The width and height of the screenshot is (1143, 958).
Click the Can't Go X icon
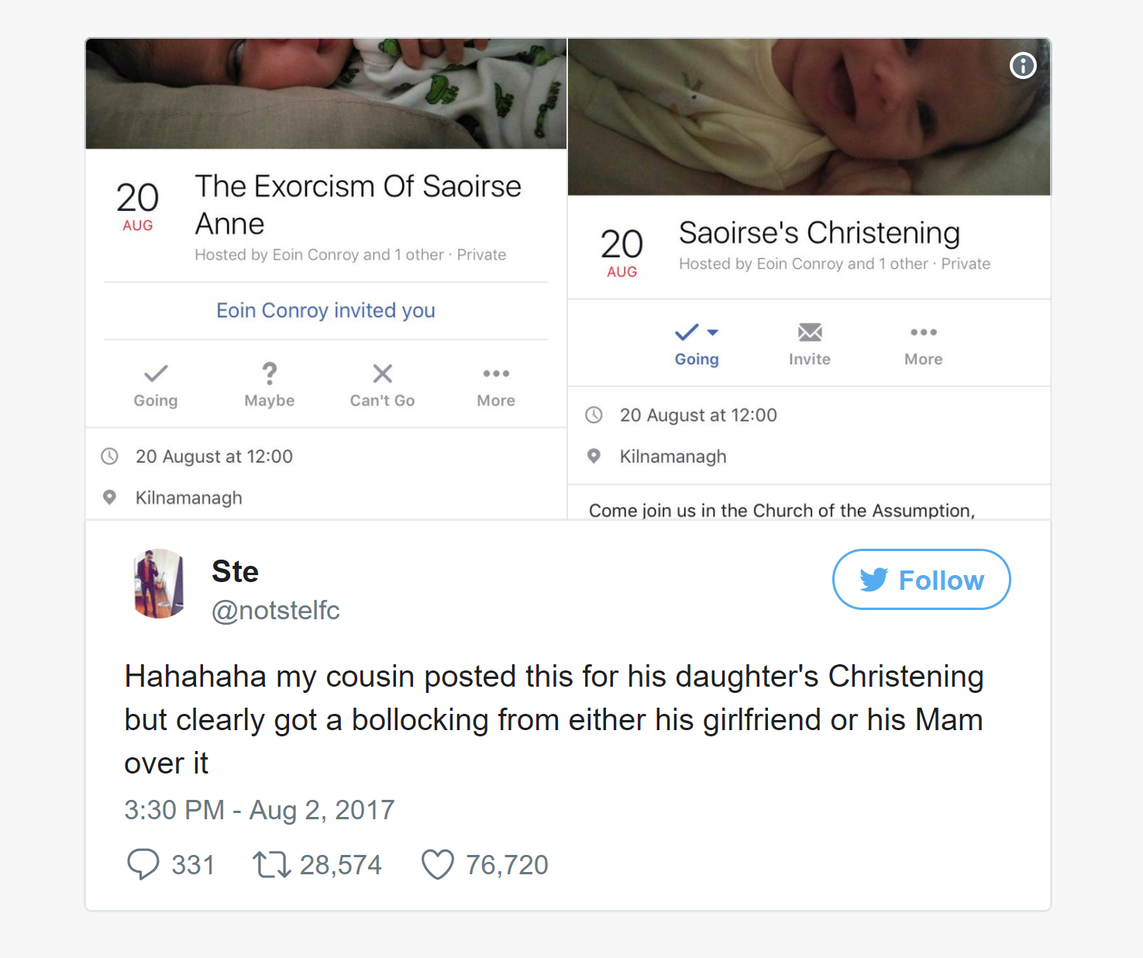click(x=382, y=374)
